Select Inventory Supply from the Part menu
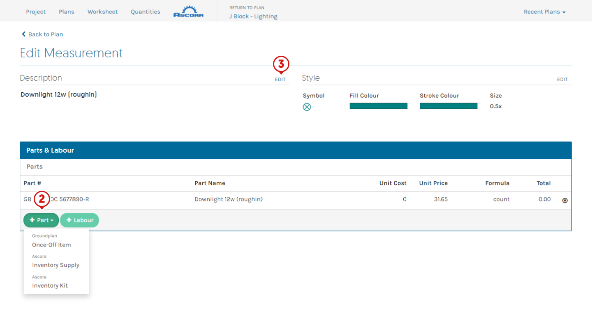This screenshot has width=592, height=329. pyautogui.click(x=55, y=265)
